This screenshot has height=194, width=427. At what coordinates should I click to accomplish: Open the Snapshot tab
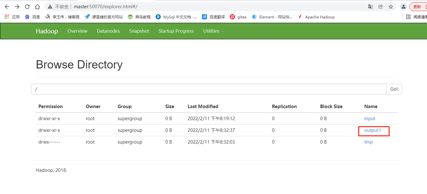point(139,31)
